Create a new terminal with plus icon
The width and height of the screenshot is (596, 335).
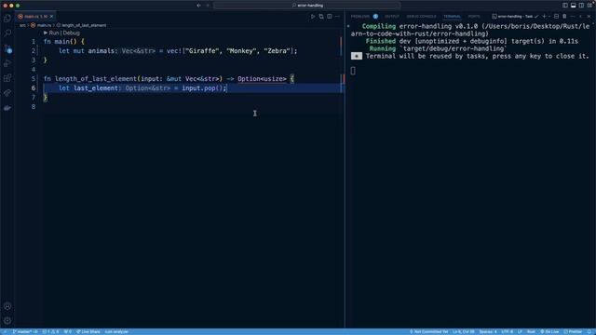pyautogui.click(x=544, y=17)
